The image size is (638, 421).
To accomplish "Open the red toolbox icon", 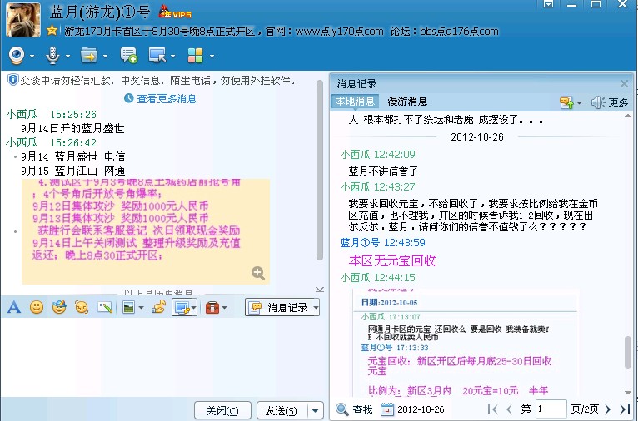I will point(212,308).
